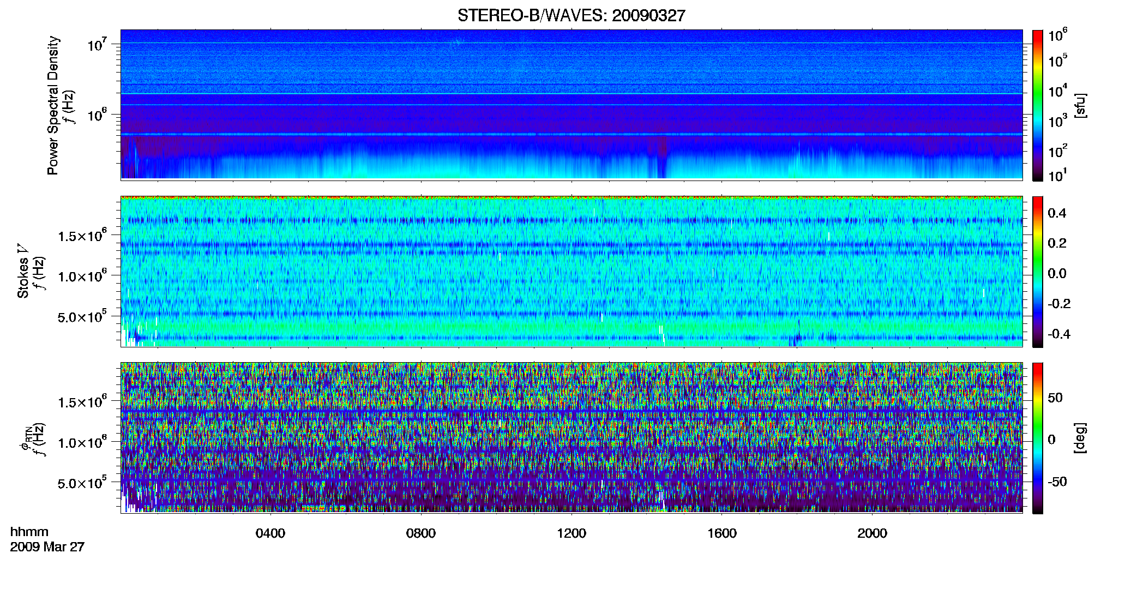Click the Stokes V colorbar
This screenshot has height=589, width=1143.
1037,272
